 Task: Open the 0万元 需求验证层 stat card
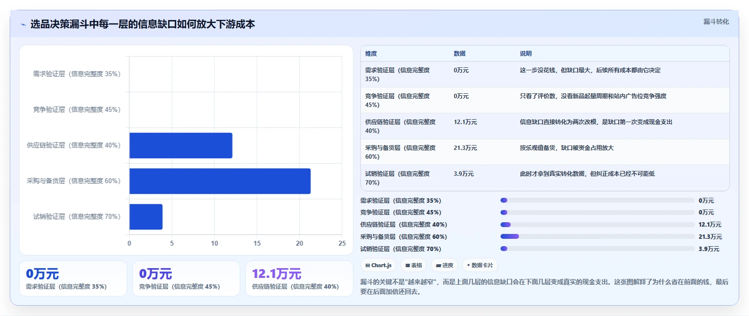73,278
